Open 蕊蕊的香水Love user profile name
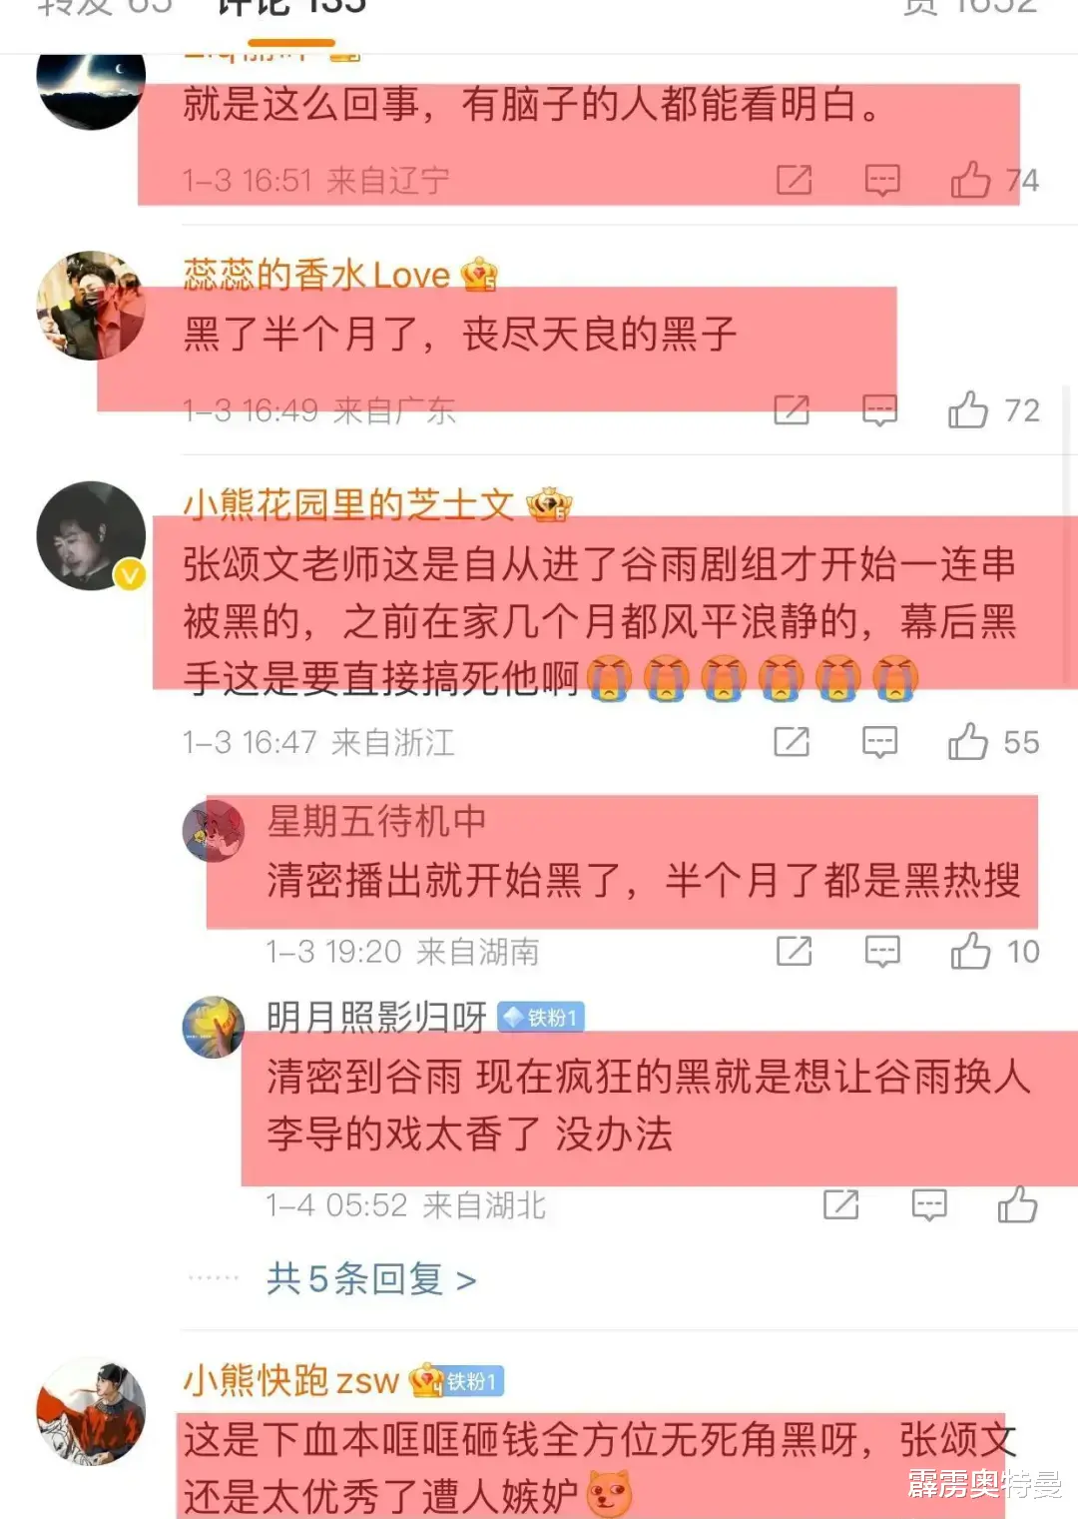Screen dimensions: 1078x1519 (316, 275)
